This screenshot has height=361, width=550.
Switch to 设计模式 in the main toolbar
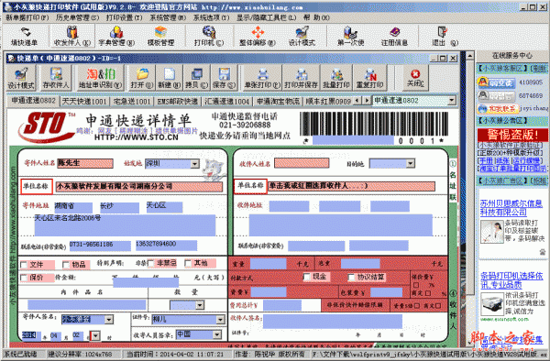tap(302, 37)
